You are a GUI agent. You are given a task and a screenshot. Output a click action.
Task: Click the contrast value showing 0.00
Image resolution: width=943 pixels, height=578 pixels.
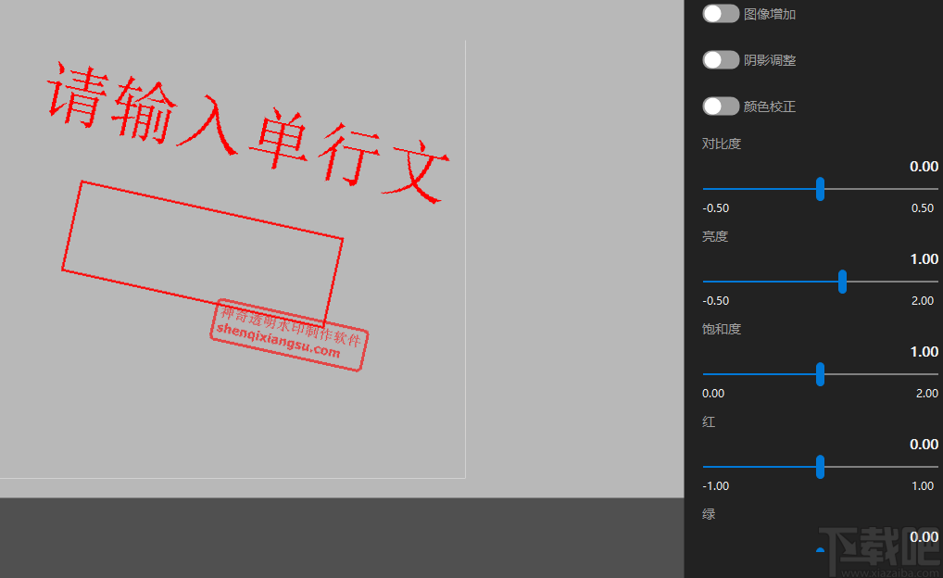point(922,166)
